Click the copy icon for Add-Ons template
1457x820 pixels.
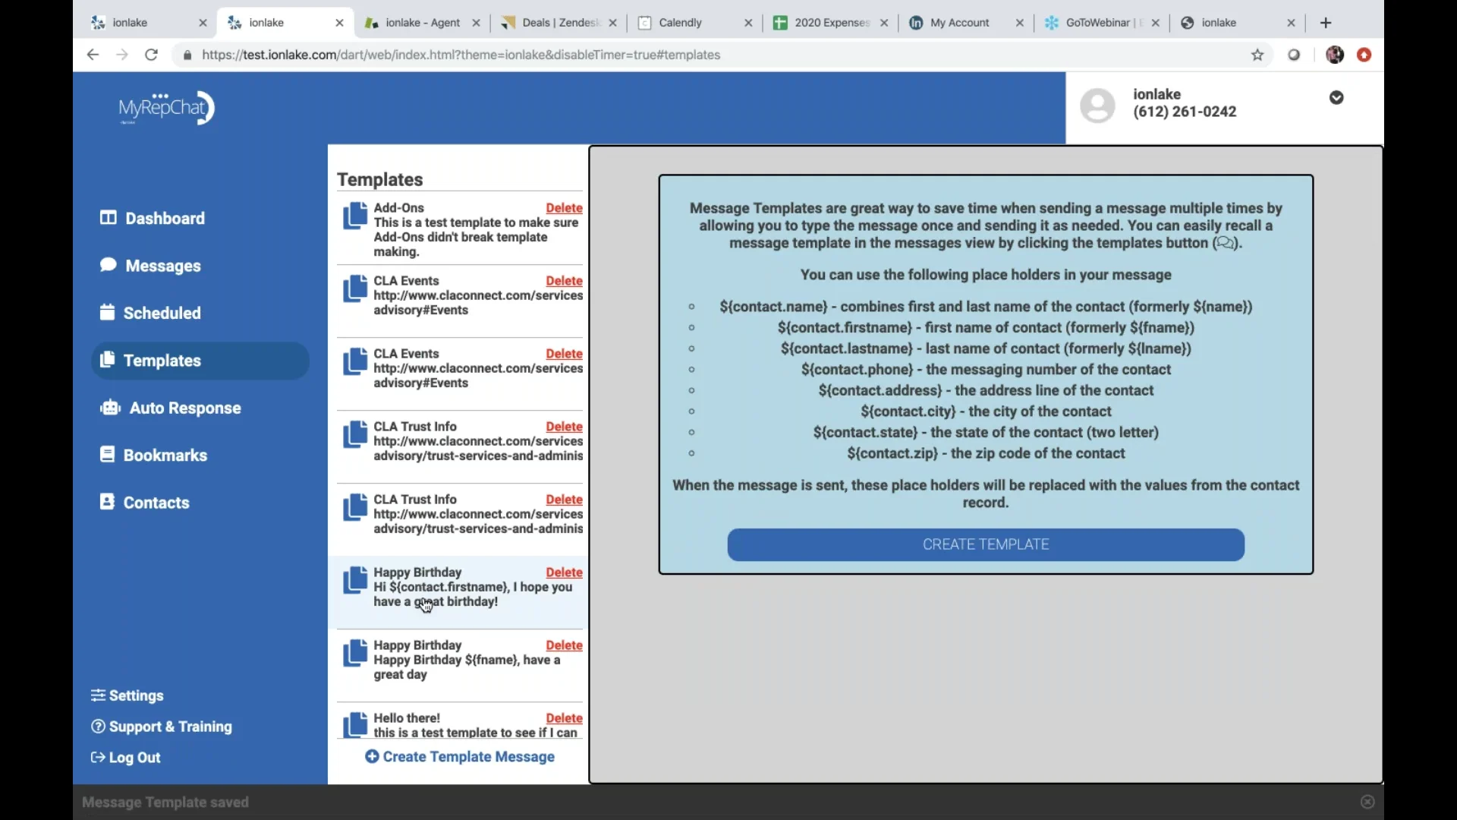coord(354,216)
